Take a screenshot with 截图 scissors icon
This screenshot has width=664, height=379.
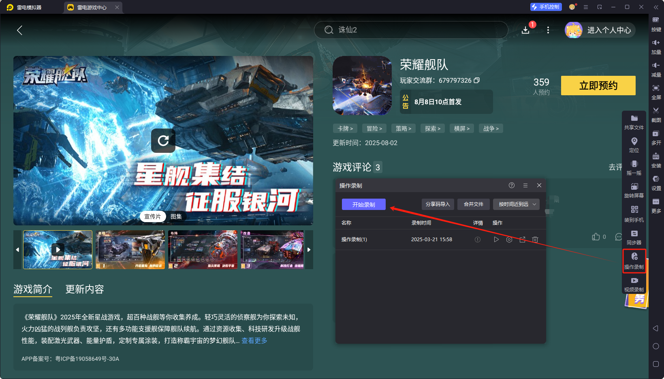coord(656,115)
